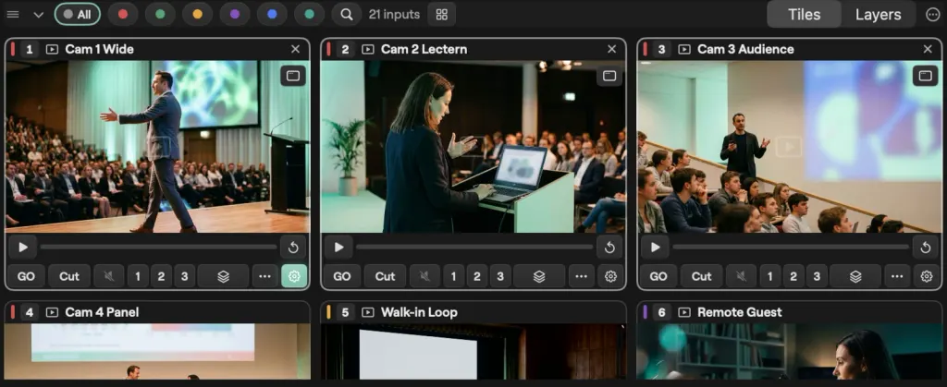Screen dimensions: 947x387
Task: Click the Cam 2 Lectern position slider
Action: click(474, 248)
